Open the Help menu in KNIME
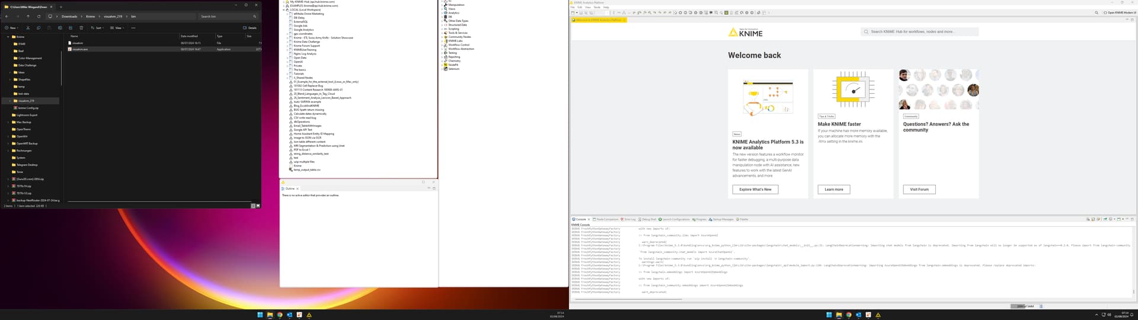Screen dimensions: 1138x320 (x=606, y=7)
